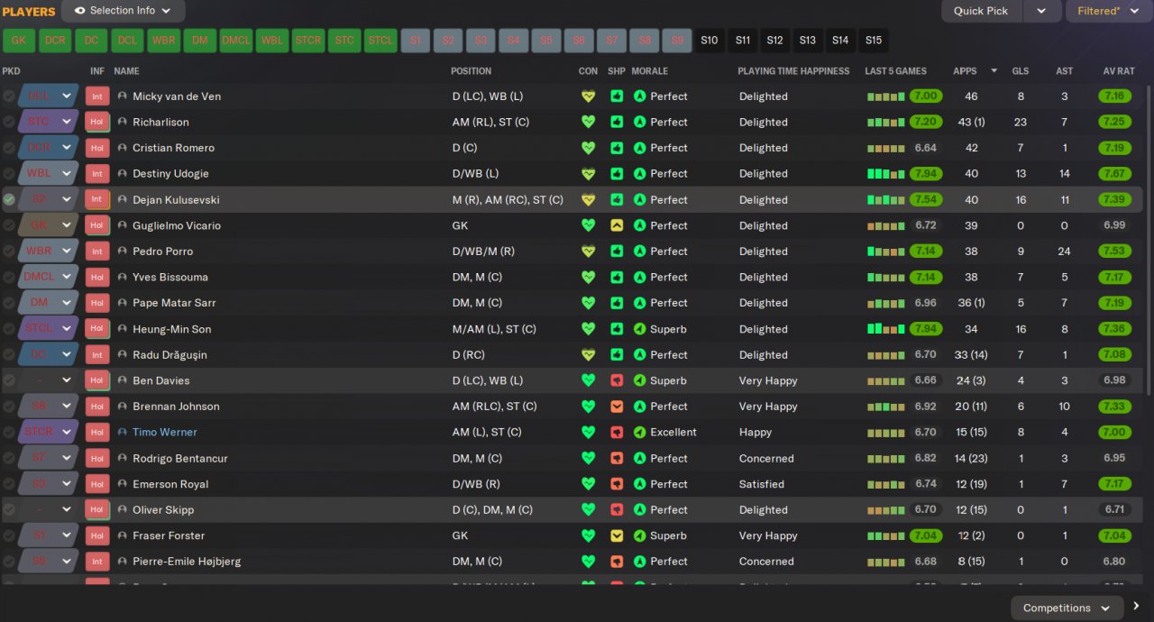This screenshot has height=622, width=1154.
Task: Click the Hol badge beside Cristian Romero
Action: [97, 148]
